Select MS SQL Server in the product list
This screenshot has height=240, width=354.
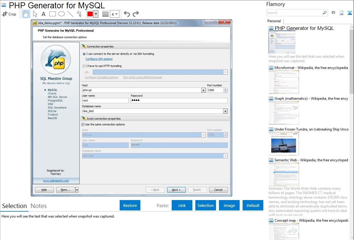pos(57,97)
